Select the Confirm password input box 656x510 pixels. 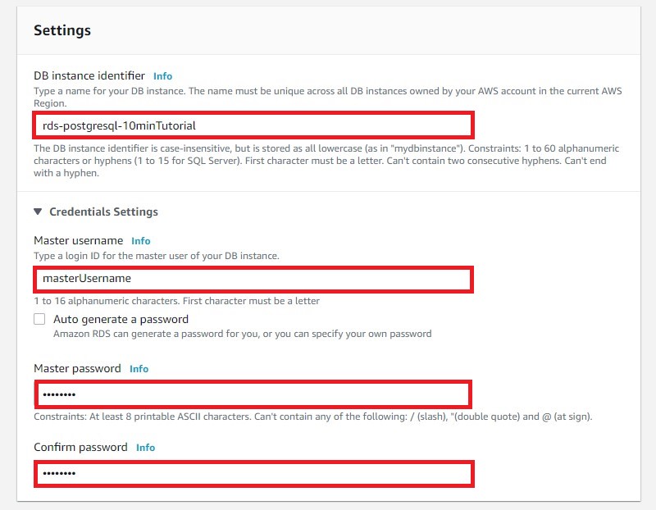(253, 473)
